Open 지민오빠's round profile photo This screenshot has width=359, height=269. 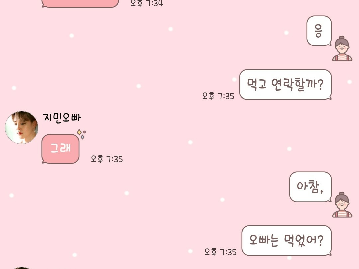[22, 128]
